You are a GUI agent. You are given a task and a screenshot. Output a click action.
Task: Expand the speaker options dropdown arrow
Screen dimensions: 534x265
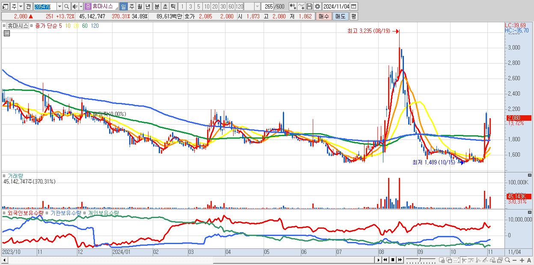(81, 6)
